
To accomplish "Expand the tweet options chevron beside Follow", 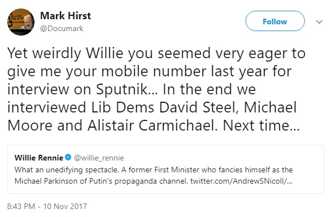I will pos(319,21).
